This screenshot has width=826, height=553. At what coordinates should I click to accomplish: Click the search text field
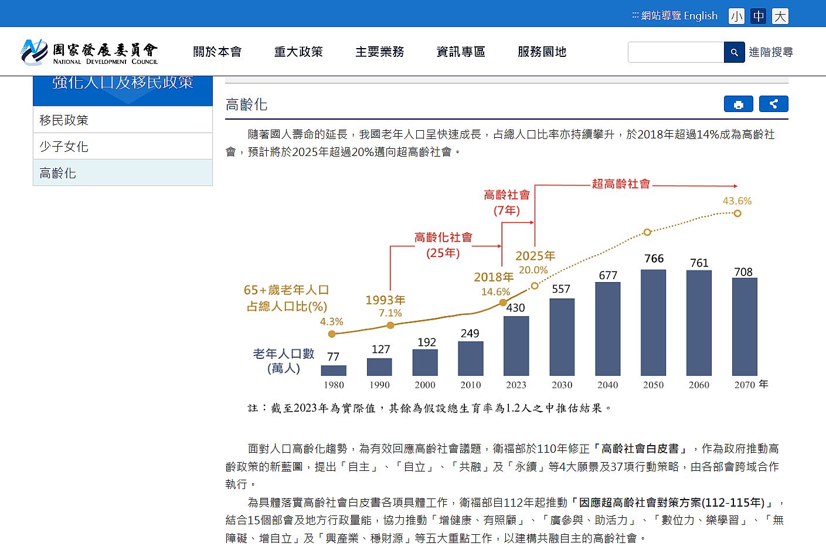coord(675,52)
